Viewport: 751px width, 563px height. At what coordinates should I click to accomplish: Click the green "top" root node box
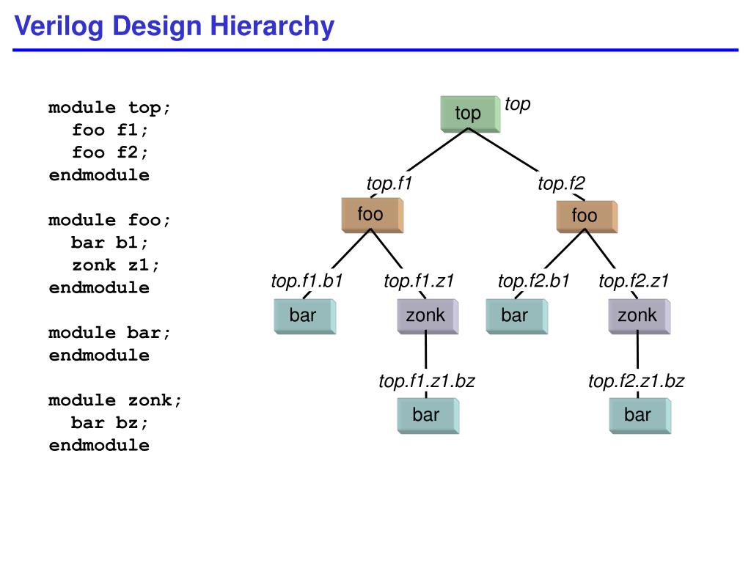(x=470, y=114)
